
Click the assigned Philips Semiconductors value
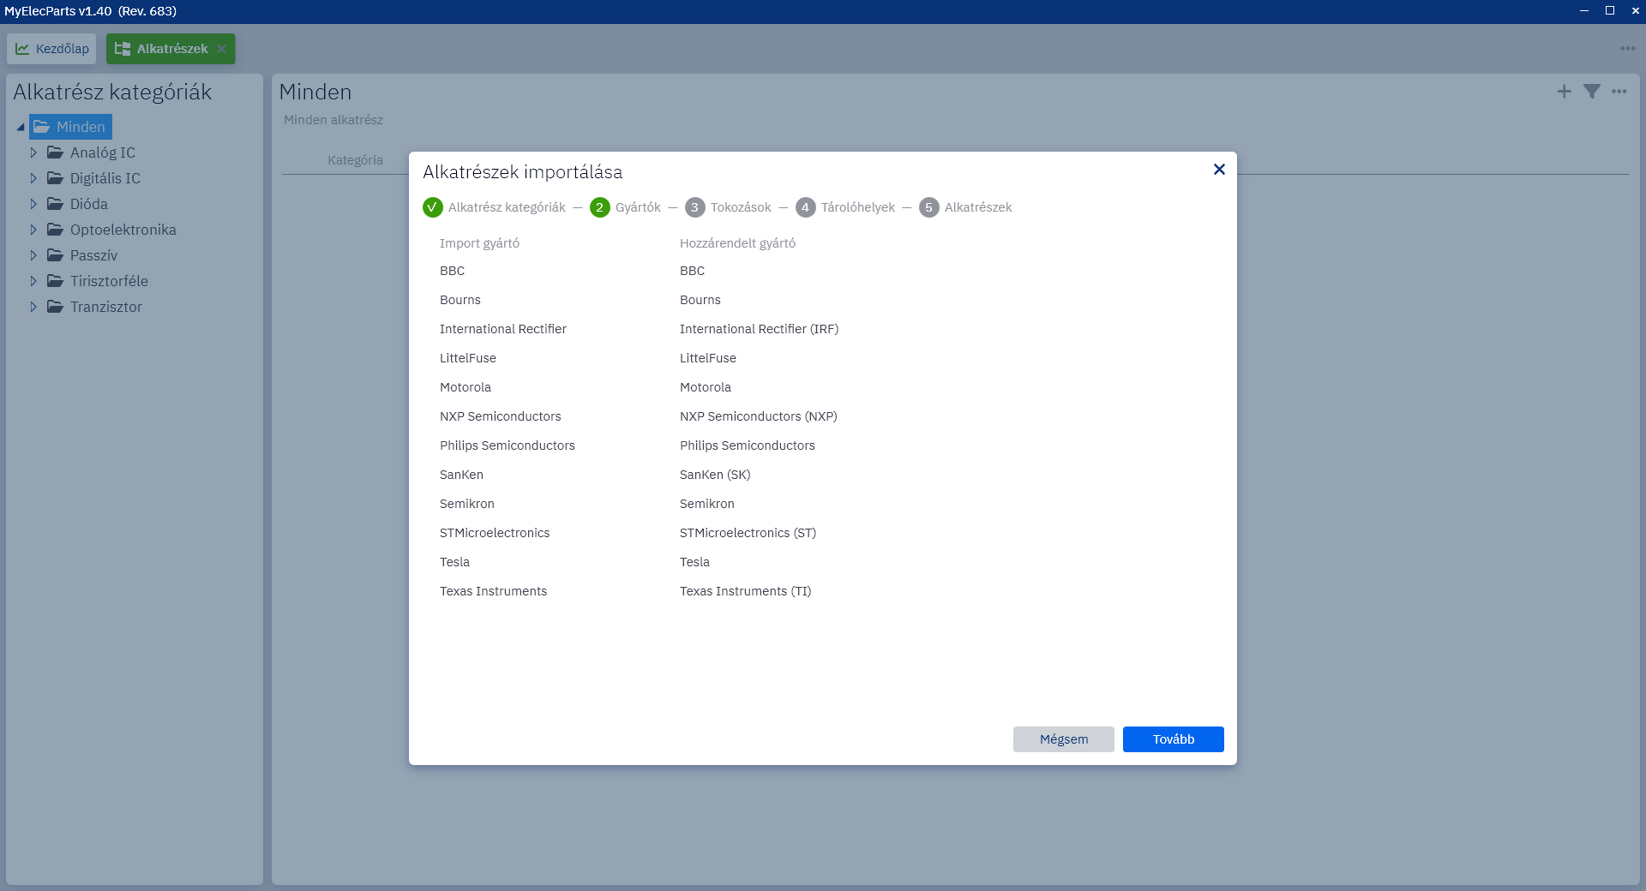(x=747, y=445)
